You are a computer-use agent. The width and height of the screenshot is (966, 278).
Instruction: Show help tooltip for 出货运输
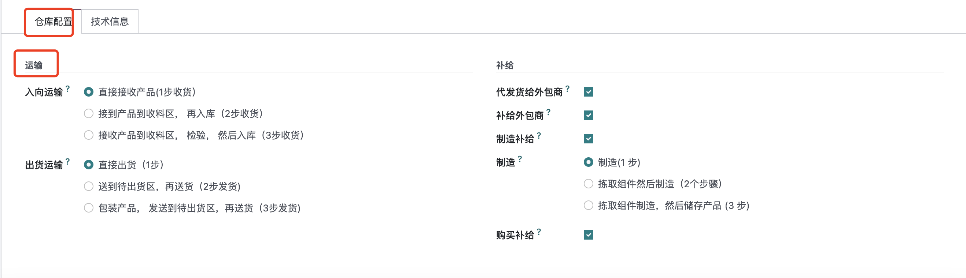tap(67, 161)
